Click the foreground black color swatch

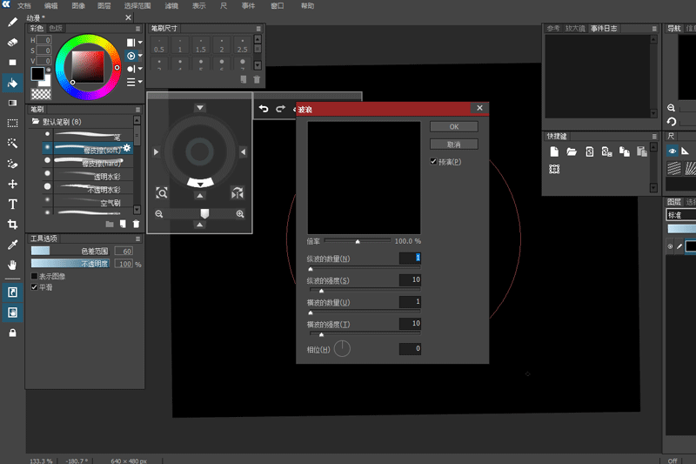pos(37,74)
